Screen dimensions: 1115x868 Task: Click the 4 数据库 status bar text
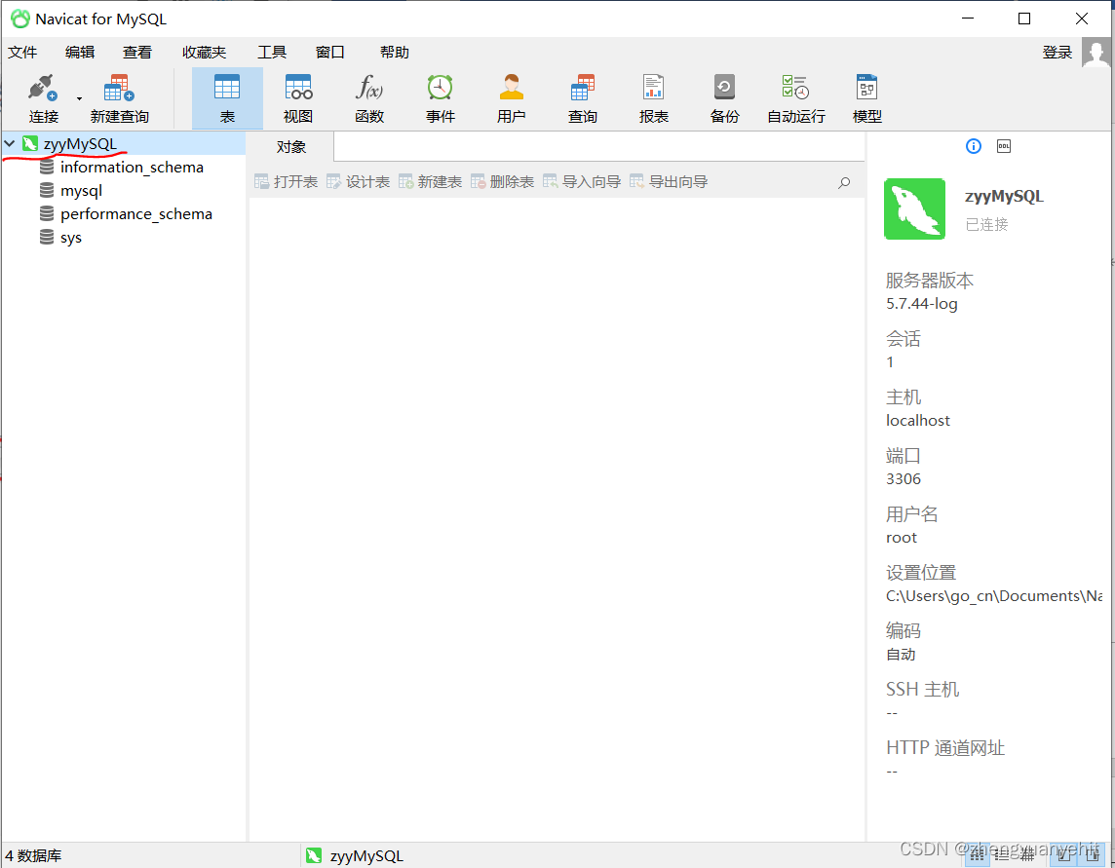point(33,856)
